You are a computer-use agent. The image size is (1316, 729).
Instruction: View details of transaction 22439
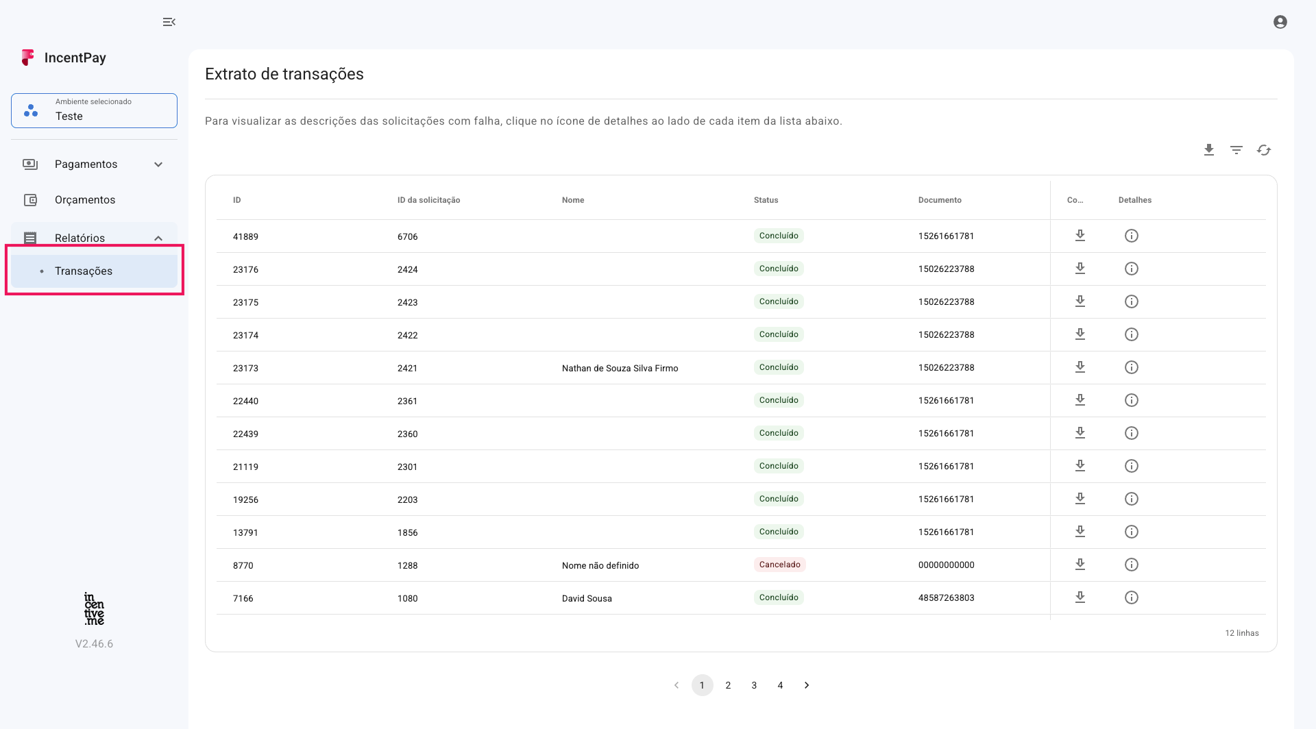(1132, 433)
